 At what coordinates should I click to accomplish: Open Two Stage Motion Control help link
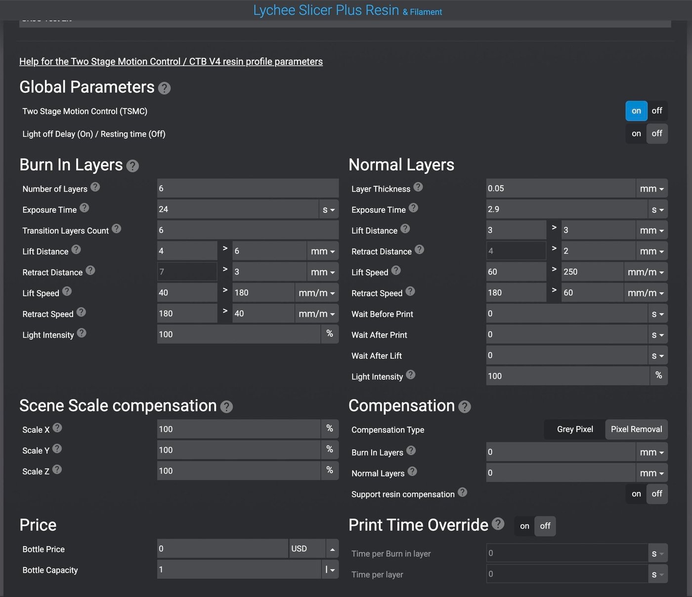coord(171,61)
